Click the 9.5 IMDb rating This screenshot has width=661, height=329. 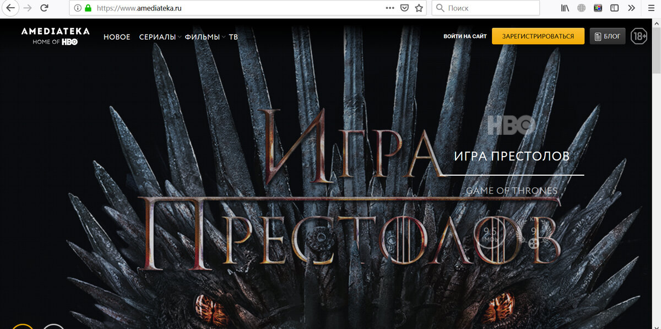[x=490, y=235]
